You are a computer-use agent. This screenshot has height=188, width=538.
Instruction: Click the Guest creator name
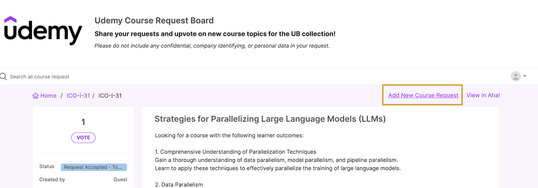(x=120, y=179)
